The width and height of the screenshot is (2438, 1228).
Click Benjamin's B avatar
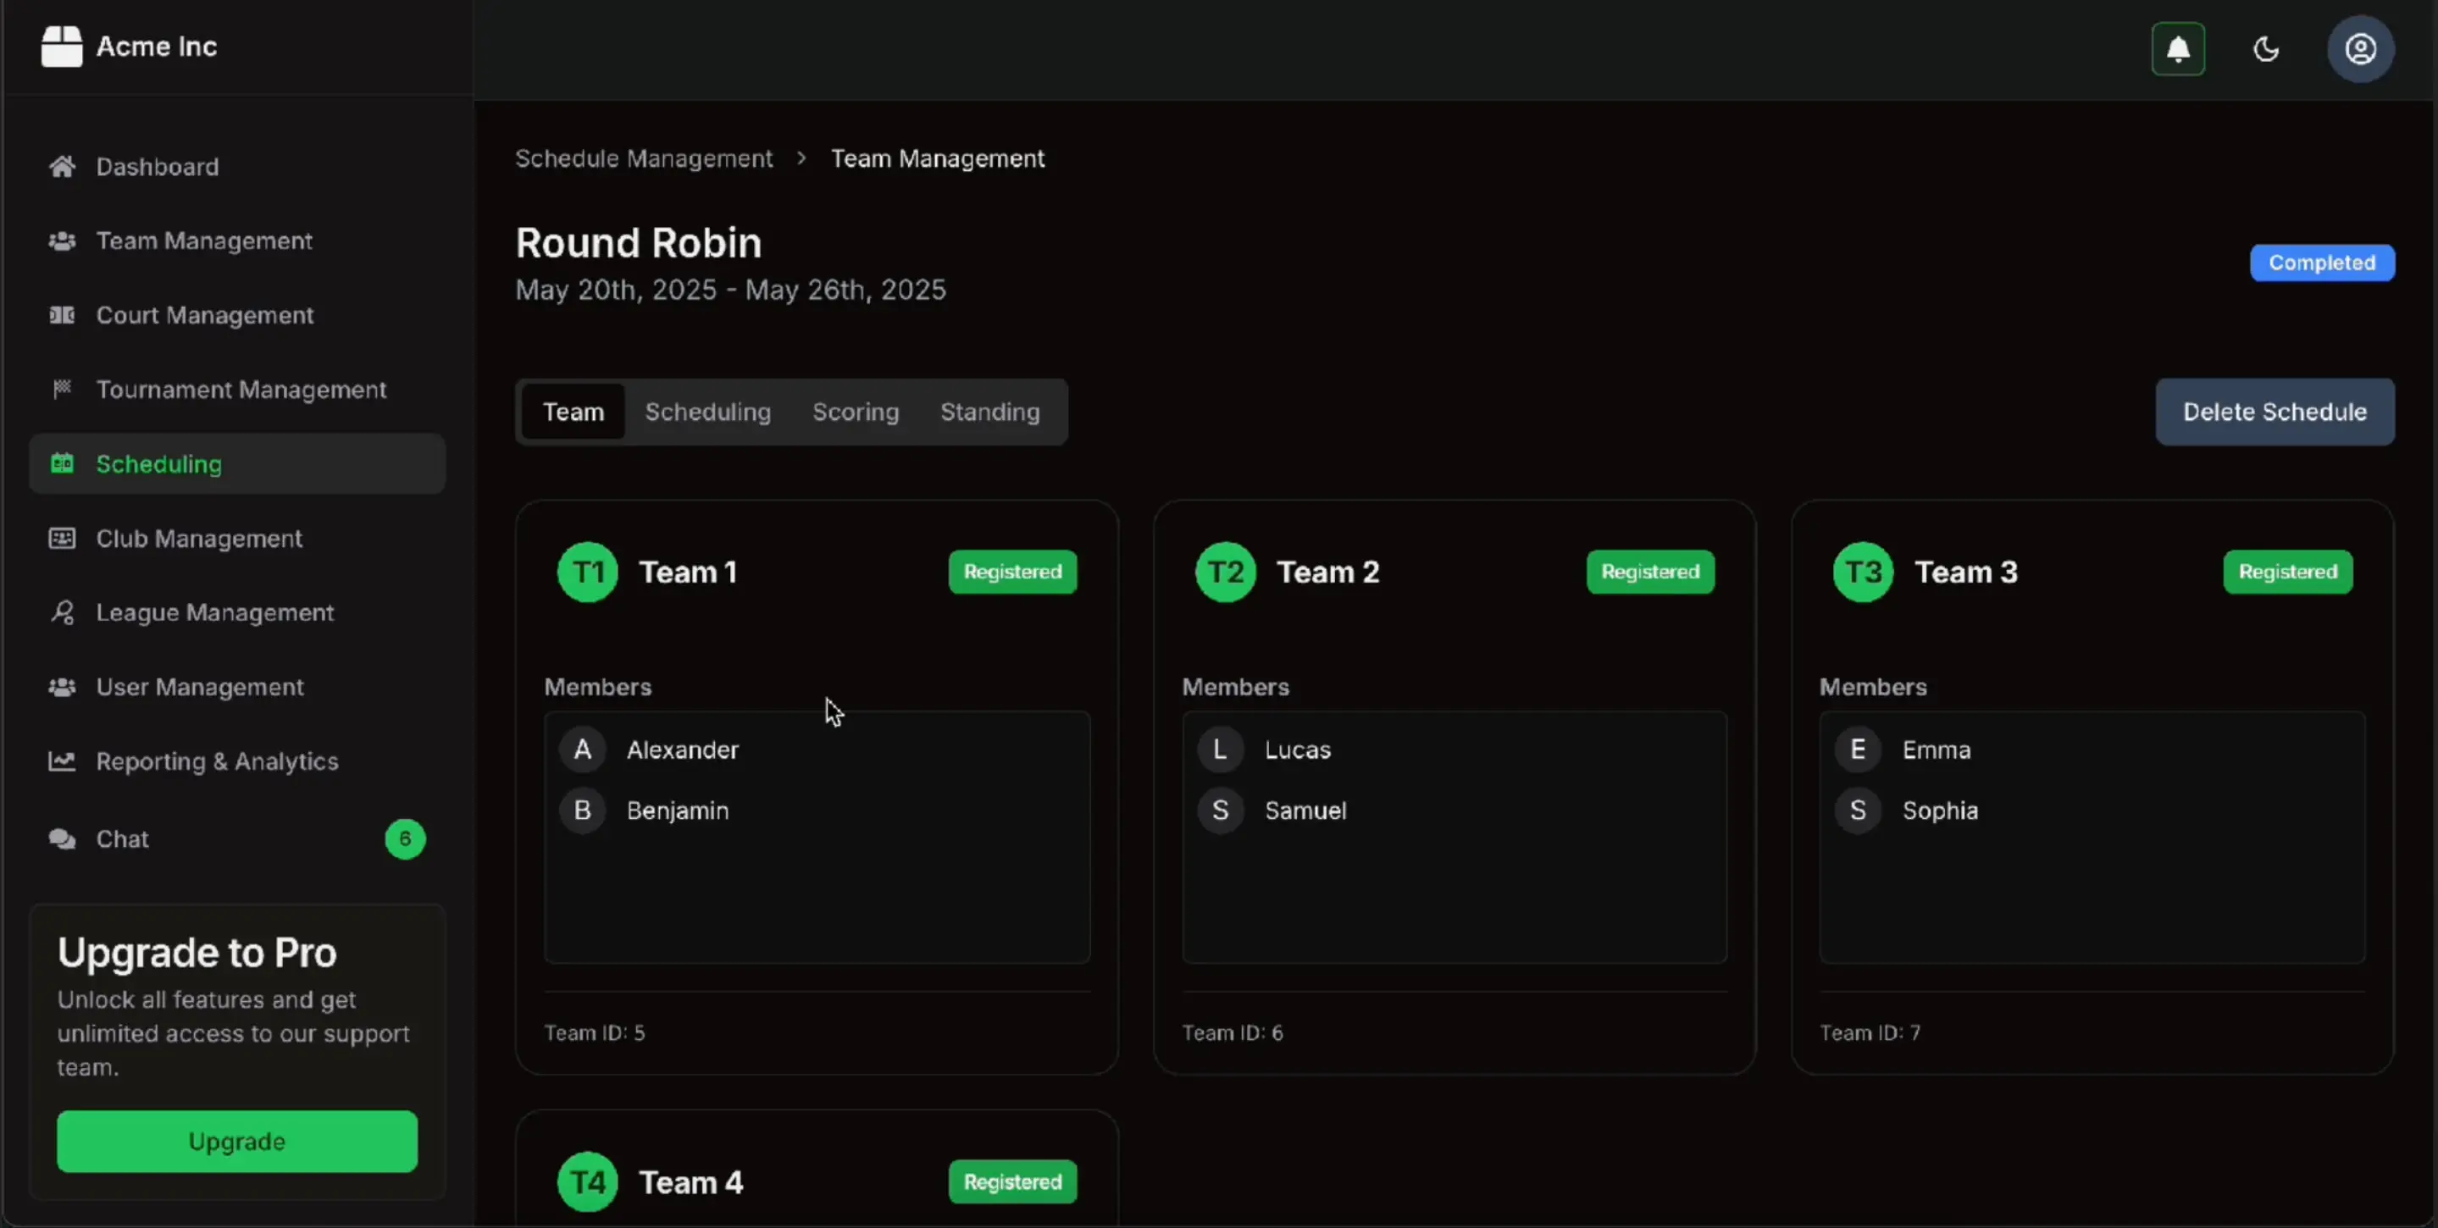582,810
